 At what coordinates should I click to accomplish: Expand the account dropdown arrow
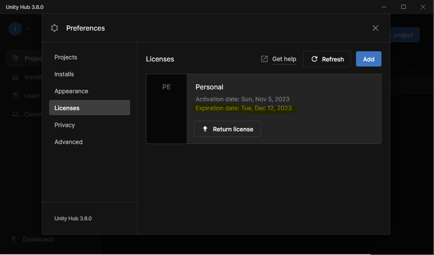[28, 29]
